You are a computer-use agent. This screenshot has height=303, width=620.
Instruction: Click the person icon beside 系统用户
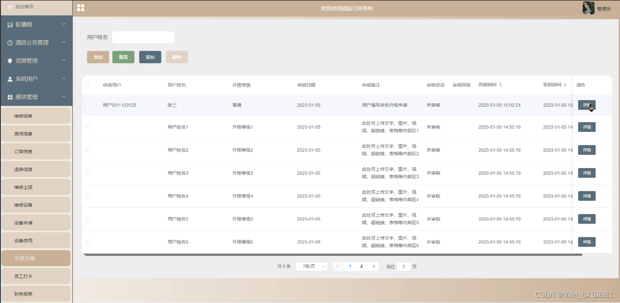click(10, 79)
